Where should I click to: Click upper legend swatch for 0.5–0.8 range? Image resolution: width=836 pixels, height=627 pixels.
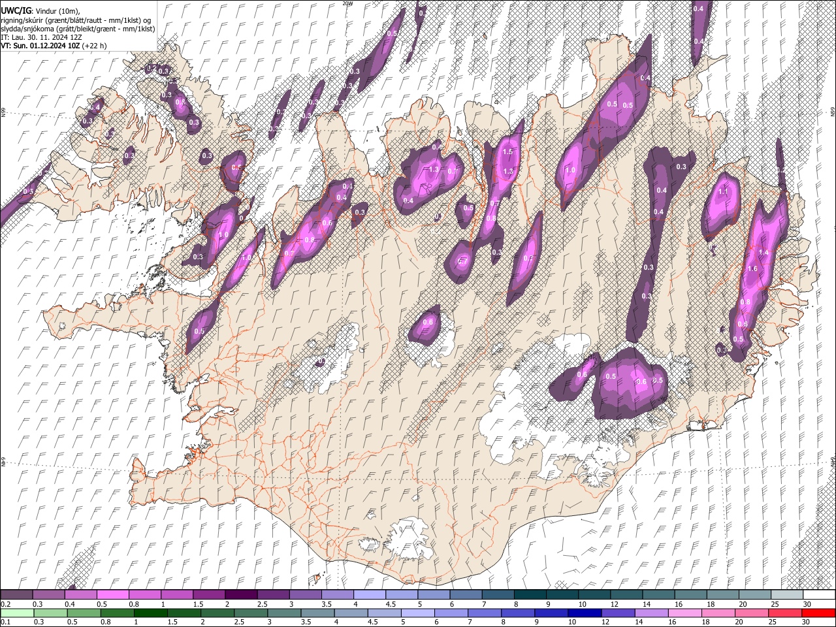pyautogui.click(x=113, y=594)
